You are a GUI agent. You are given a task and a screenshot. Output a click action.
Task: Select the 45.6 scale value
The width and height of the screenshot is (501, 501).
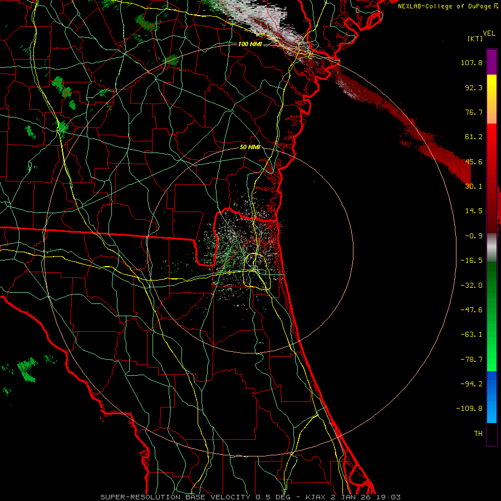tap(474, 161)
